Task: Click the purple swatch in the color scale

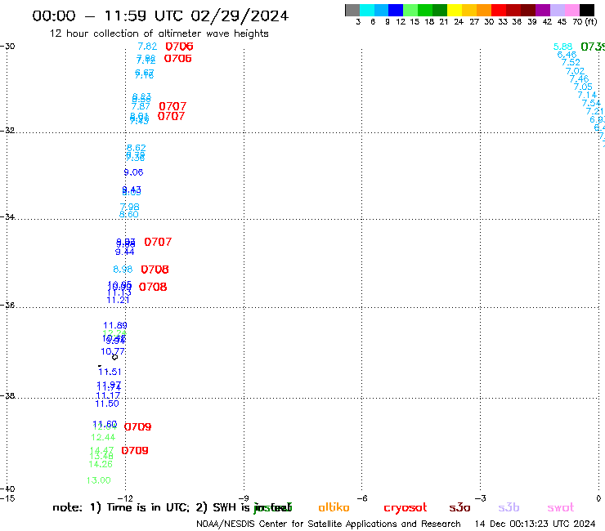Action: coord(543,11)
